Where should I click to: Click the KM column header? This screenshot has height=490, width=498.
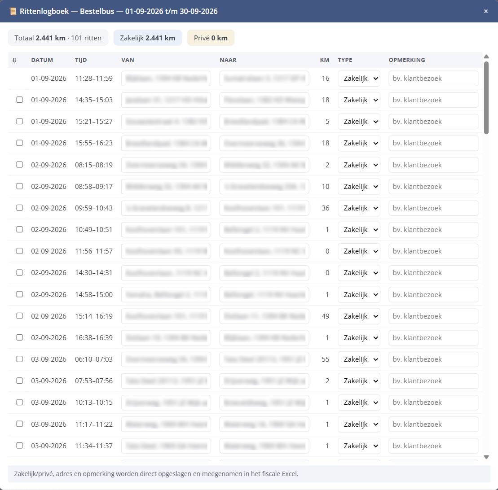(x=325, y=60)
